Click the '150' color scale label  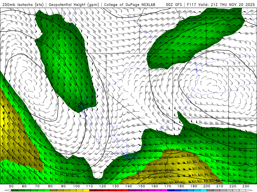[142, 186]
